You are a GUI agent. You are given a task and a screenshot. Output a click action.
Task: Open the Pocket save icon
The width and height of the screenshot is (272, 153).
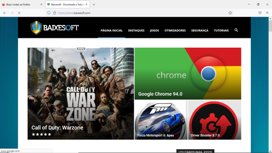coord(260,13)
